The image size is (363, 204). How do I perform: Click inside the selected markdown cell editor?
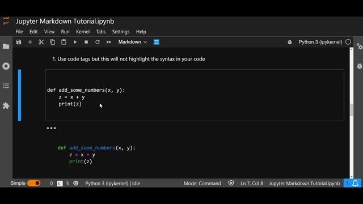click(195, 95)
